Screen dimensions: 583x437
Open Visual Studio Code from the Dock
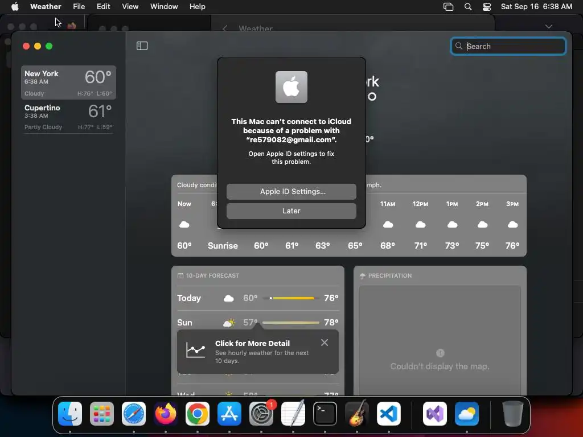(x=389, y=414)
